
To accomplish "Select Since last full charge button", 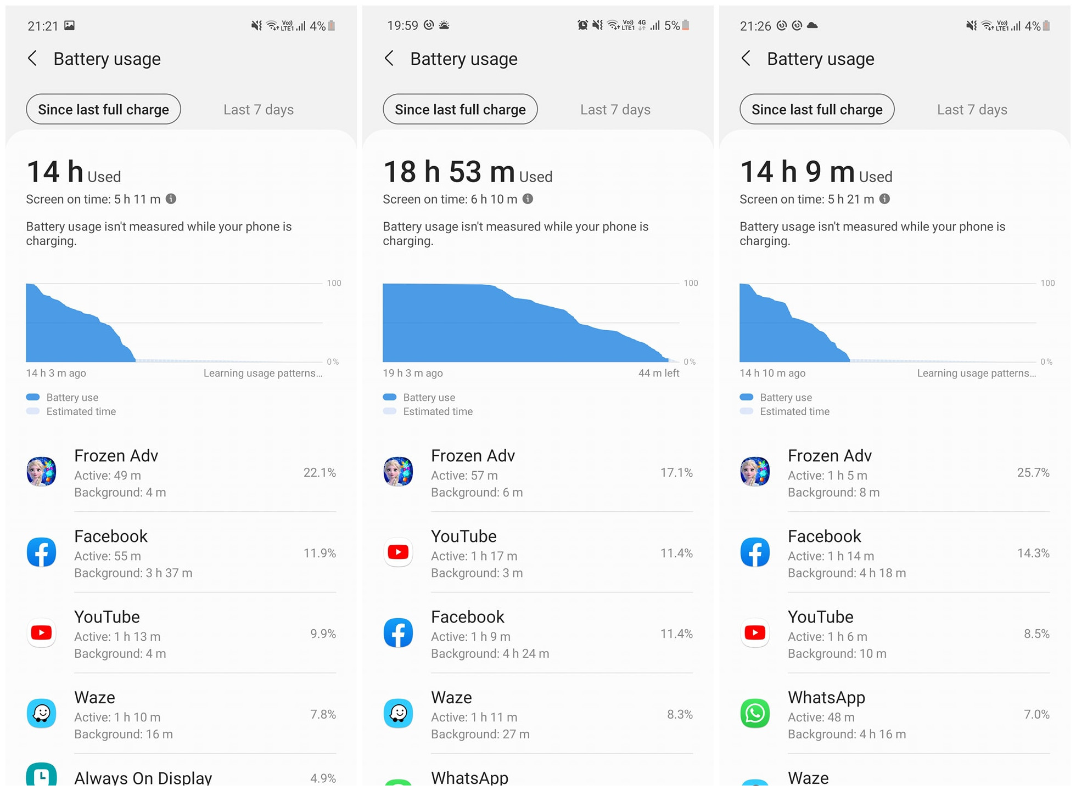I will click(x=104, y=109).
